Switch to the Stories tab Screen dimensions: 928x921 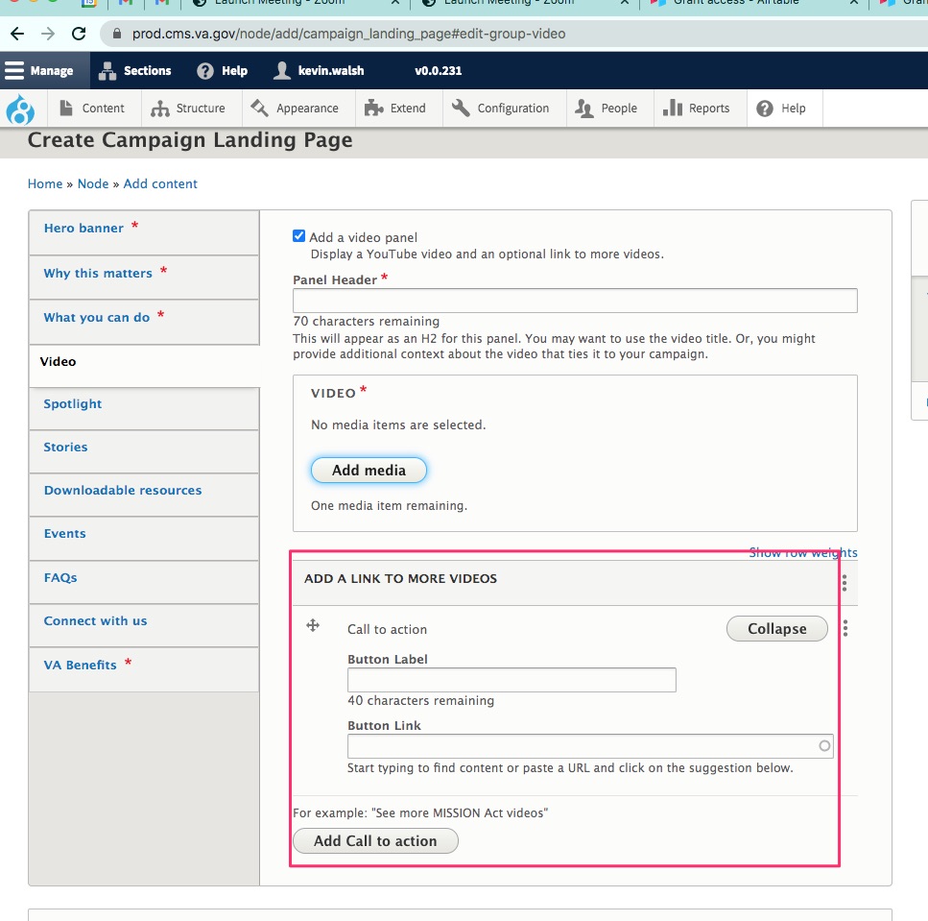coord(144,451)
